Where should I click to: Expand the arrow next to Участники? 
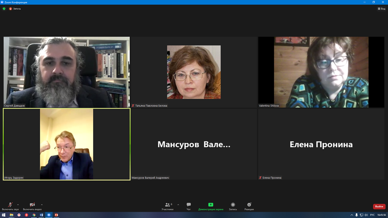[178, 205]
